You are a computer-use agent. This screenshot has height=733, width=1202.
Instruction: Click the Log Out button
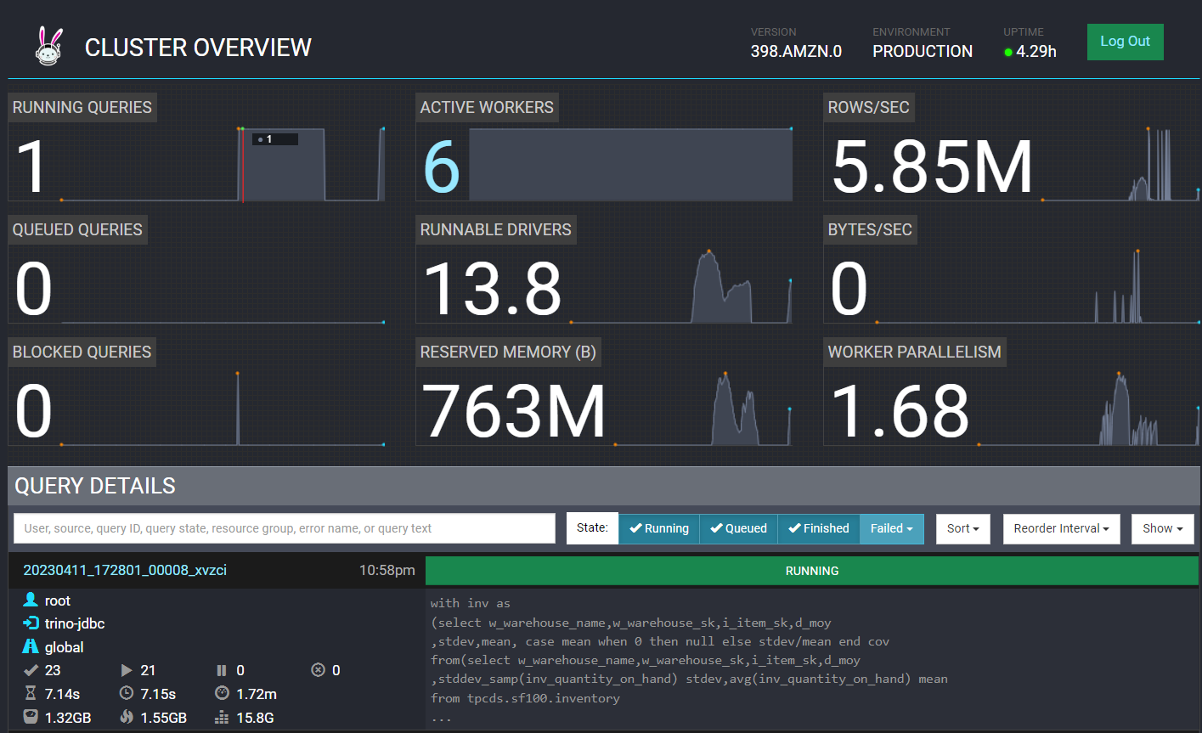click(x=1125, y=42)
